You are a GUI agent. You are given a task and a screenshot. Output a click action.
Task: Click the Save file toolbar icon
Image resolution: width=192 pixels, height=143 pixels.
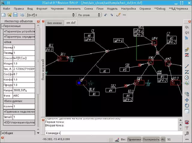15,15
